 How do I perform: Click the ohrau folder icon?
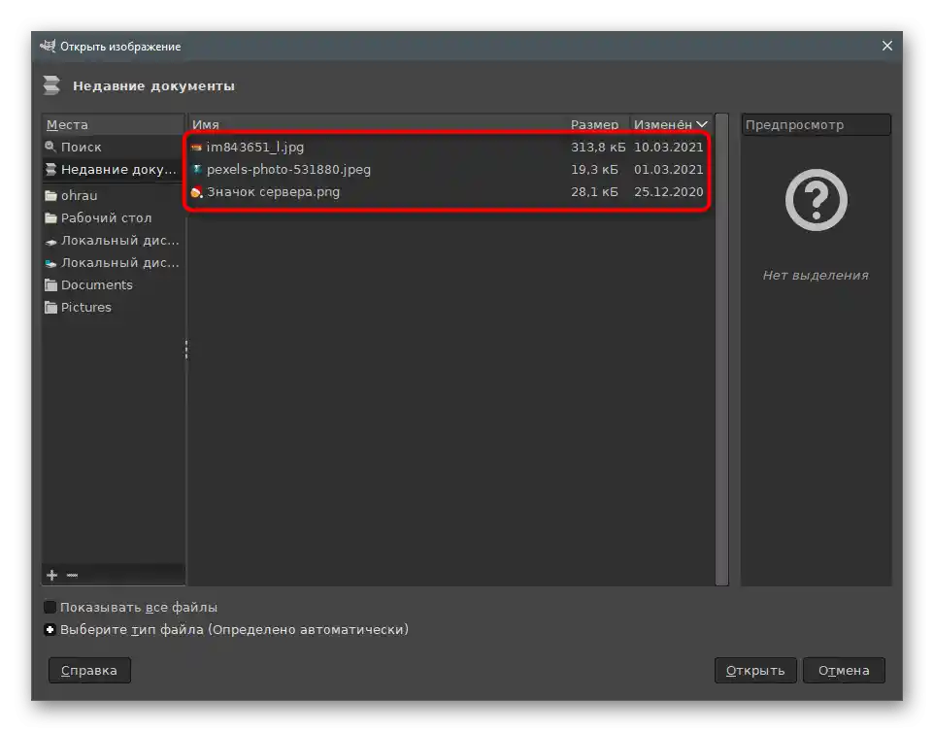click(x=50, y=195)
